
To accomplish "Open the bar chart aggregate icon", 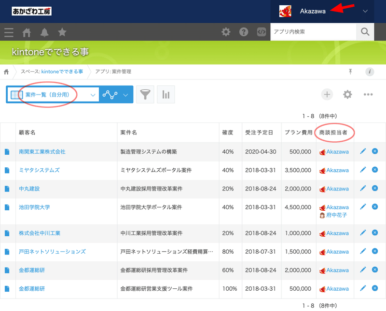I will point(166,94).
